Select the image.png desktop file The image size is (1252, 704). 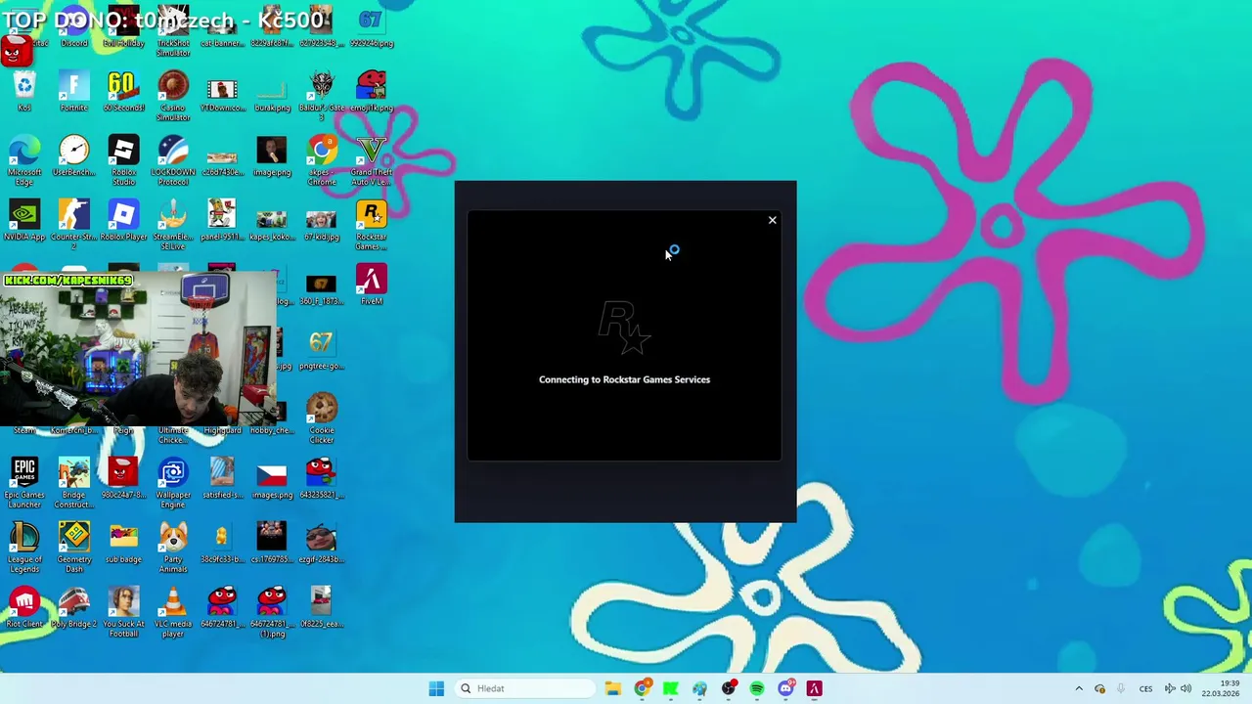pos(272,156)
